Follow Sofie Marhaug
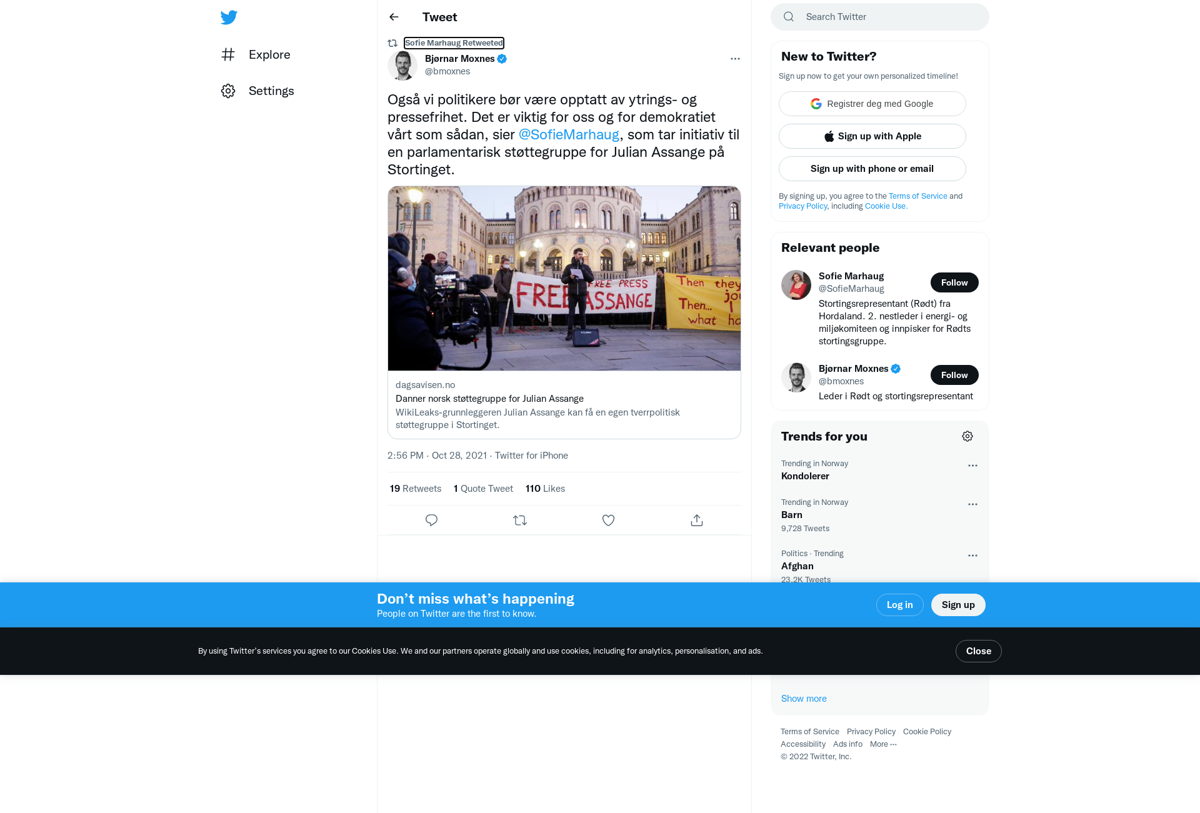1200x813 pixels. [954, 282]
